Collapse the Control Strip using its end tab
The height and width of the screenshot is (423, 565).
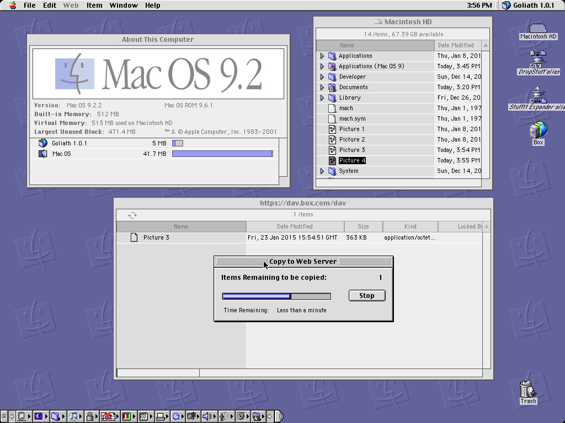[x=280, y=416]
